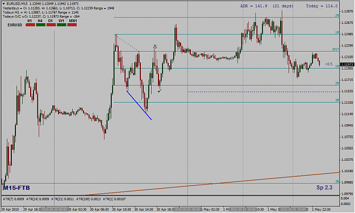The height and width of the screenshot is (213, 355).
Task: Click the ATR(14) 0.0009 indicator value
Action: pos(37,199)
